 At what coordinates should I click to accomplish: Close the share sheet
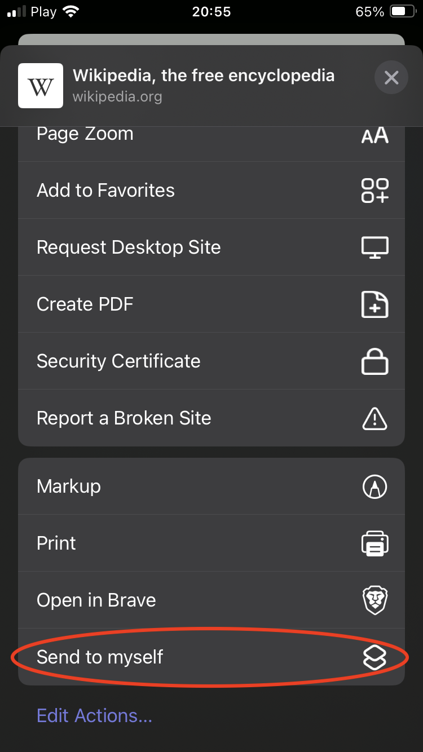point(391,77)
